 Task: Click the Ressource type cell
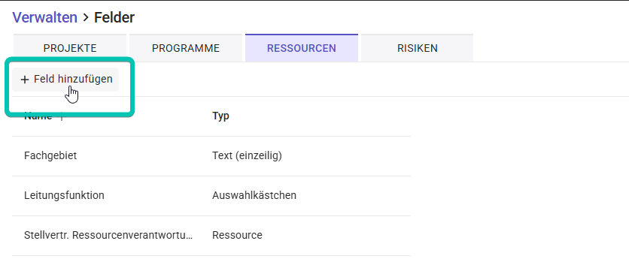237,235
